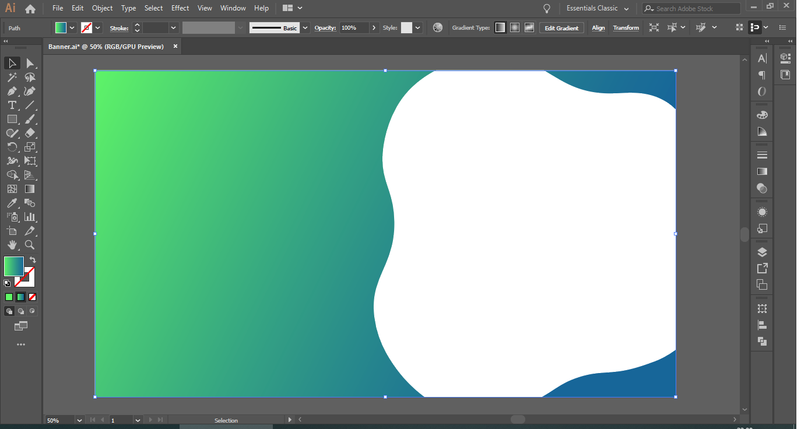
Task: Choose Radial gradient type
Action: pos(515,27)
